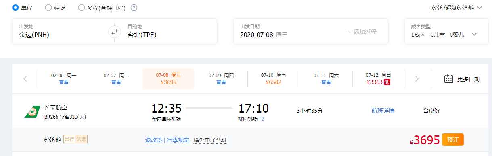The image size is (492, 156).
Task: Select the 07-10 周五 date tab
Action: [274, 79]
